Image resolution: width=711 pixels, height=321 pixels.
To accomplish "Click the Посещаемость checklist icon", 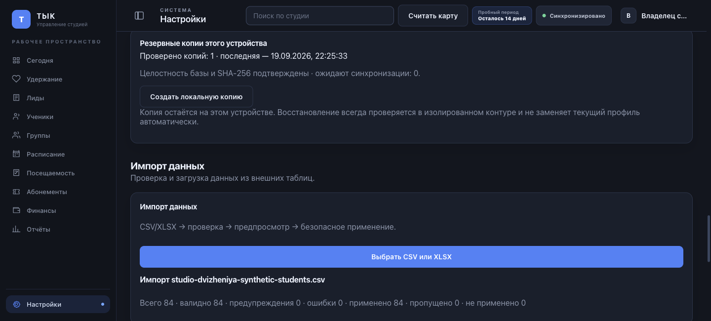I will (x=16, y=173).
